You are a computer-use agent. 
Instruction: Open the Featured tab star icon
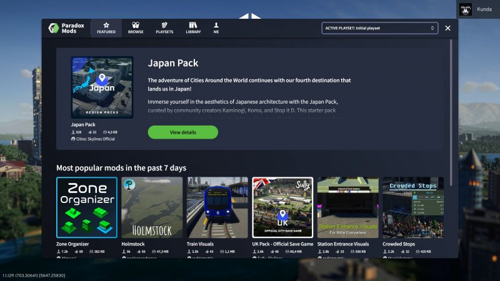click(x=106, y=25)
